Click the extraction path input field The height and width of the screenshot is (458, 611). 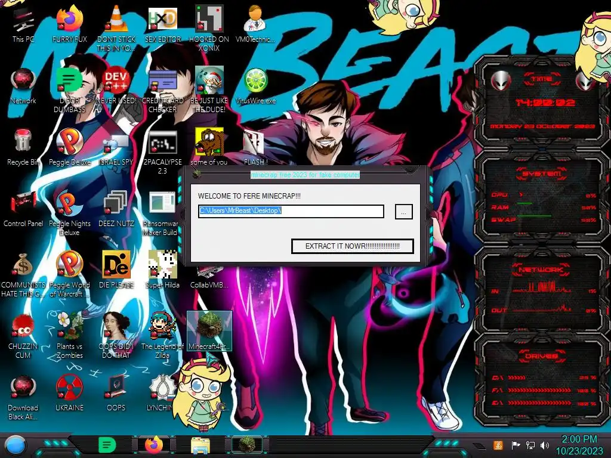[x=291, y=211]
